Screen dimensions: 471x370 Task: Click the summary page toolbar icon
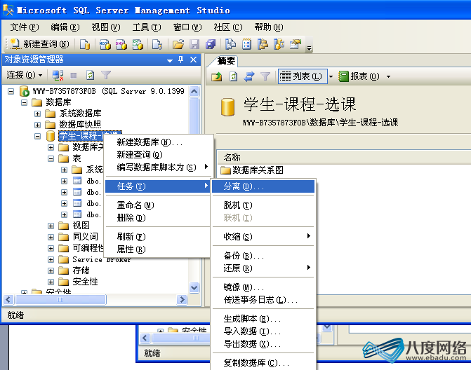point(246,44)
